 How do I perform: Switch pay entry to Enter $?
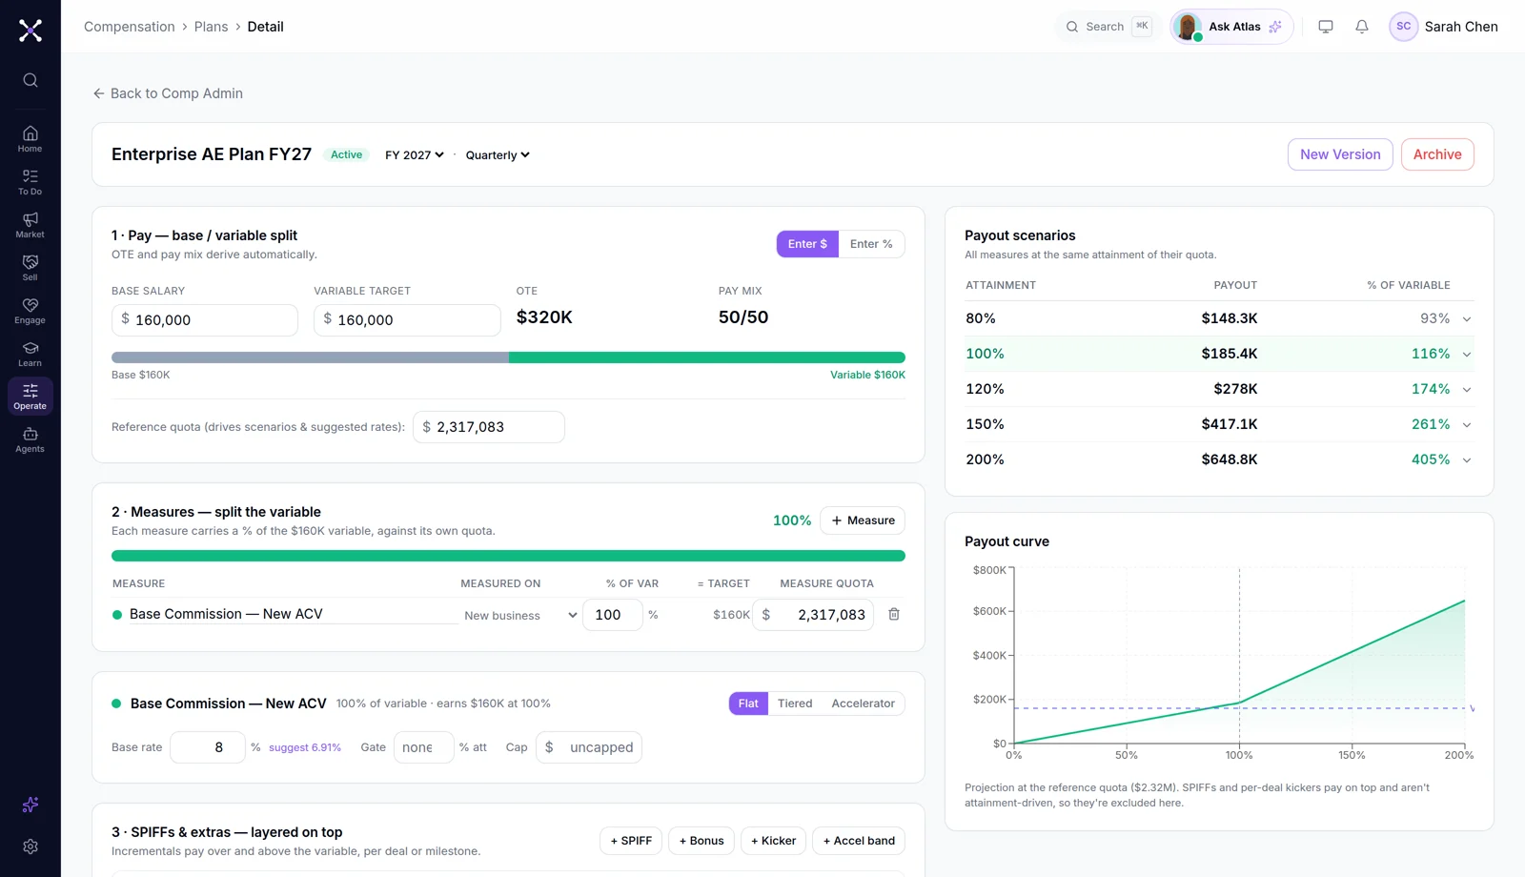point(808,244)
